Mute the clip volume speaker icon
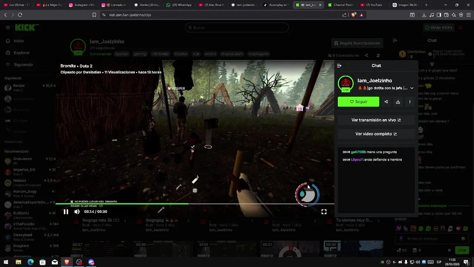 pos(77,212)
